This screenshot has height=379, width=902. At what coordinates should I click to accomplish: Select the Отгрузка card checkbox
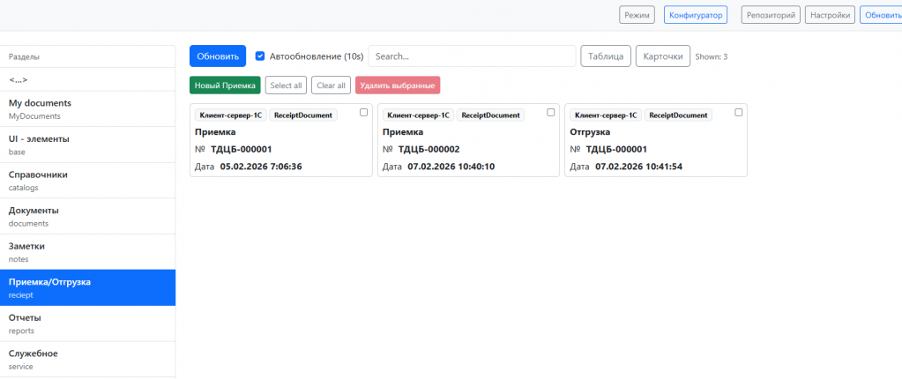point(739,112)
